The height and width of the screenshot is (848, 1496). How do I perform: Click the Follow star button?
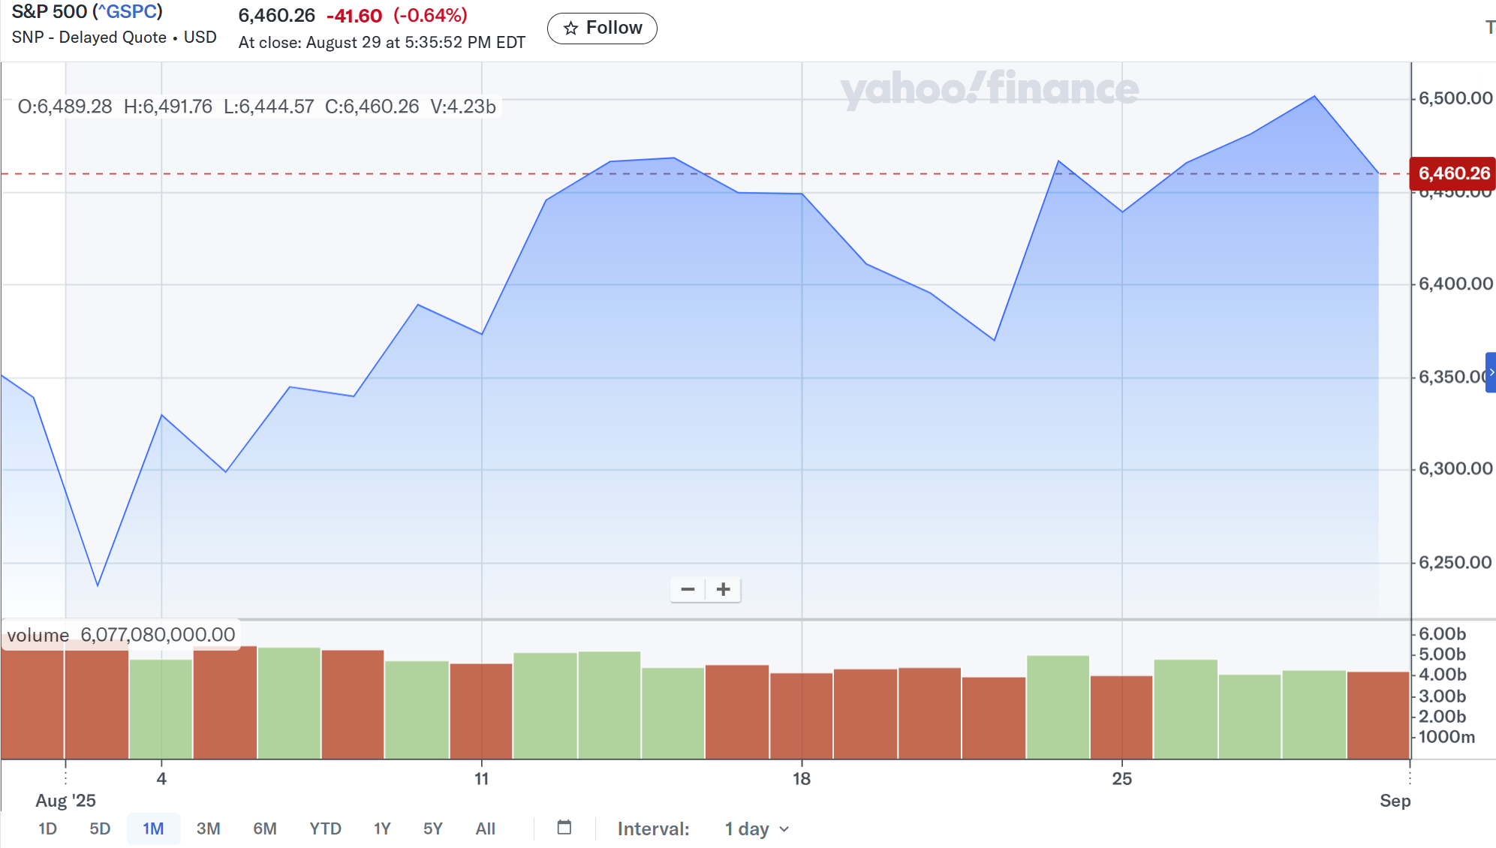(x=602, y=29)
